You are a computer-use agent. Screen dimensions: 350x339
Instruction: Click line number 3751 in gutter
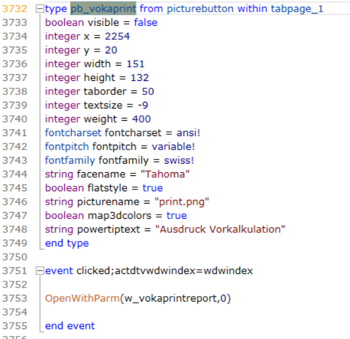pos(15,271)
